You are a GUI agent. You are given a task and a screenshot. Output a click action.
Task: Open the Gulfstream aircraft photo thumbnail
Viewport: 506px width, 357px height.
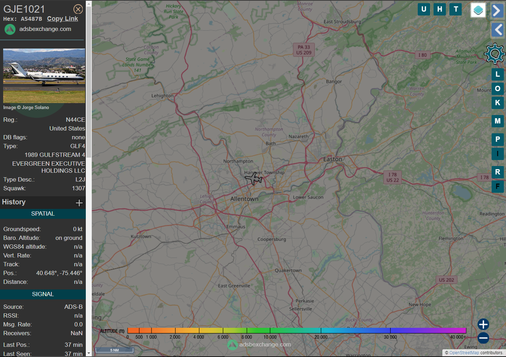[44, 76]
